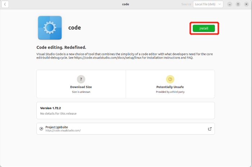The height and width of the screenshot is (167, 252).
Task: Maximize the code window
Action: pos(238,4)
